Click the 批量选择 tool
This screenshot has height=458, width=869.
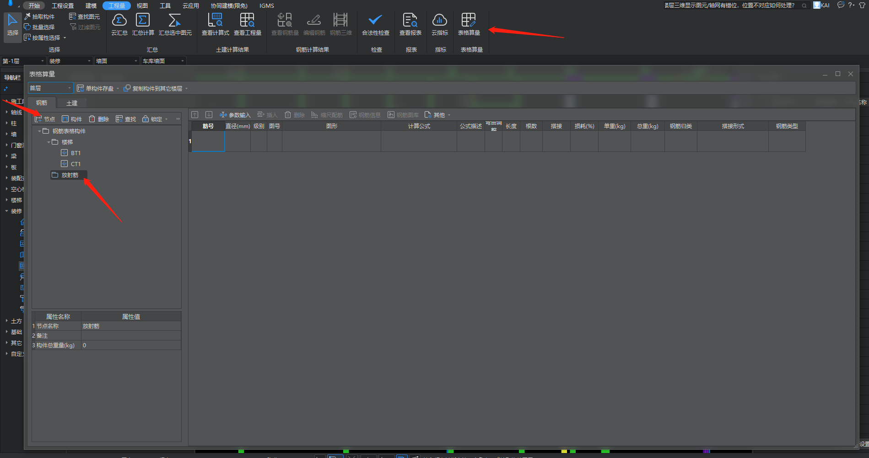pos(39,27)
